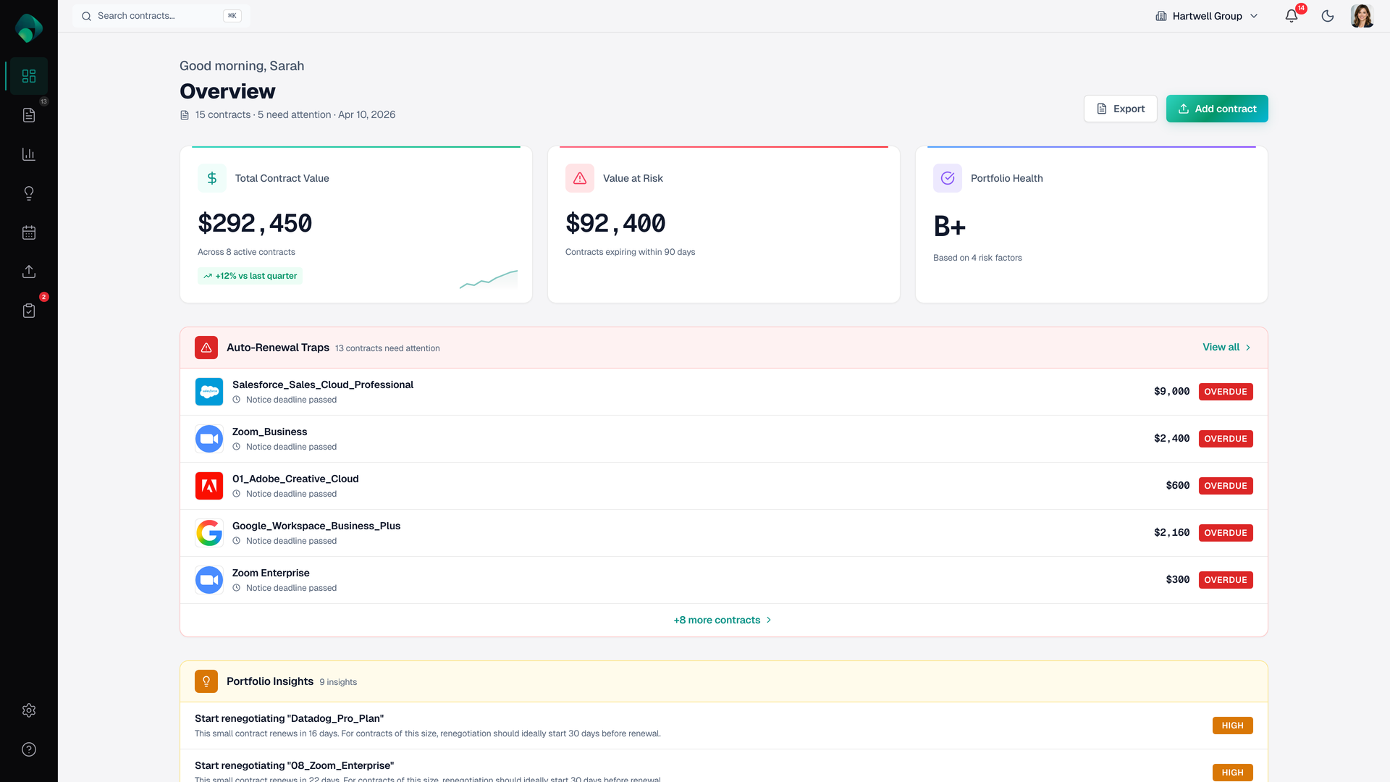Click the Export button

[1120, 109]
